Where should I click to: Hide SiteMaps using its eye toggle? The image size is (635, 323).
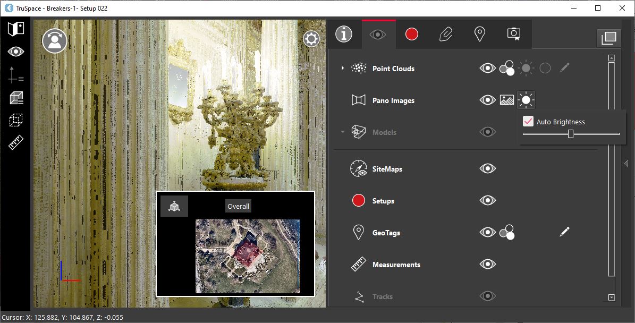pyautogui.click(x=487, y=168)
